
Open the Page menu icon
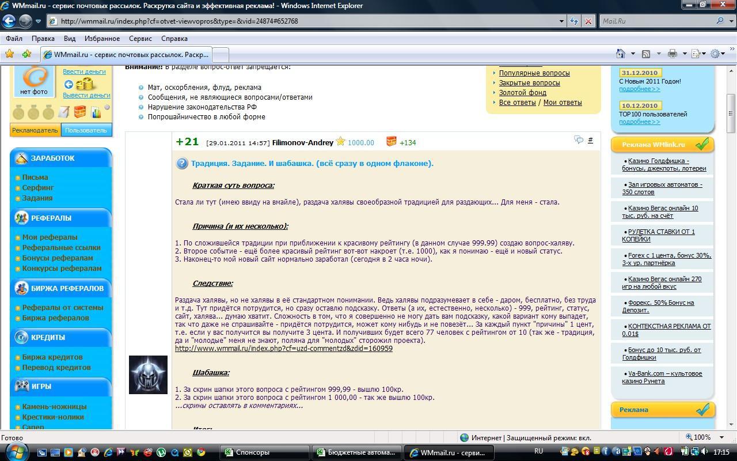(696, 54)
